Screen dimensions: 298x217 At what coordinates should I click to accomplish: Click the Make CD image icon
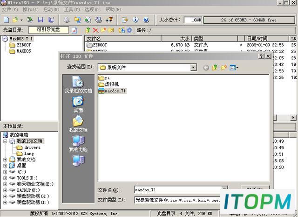(x=66, y=20)
